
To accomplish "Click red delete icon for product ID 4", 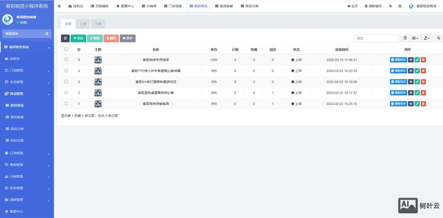I will click(423, 71).
